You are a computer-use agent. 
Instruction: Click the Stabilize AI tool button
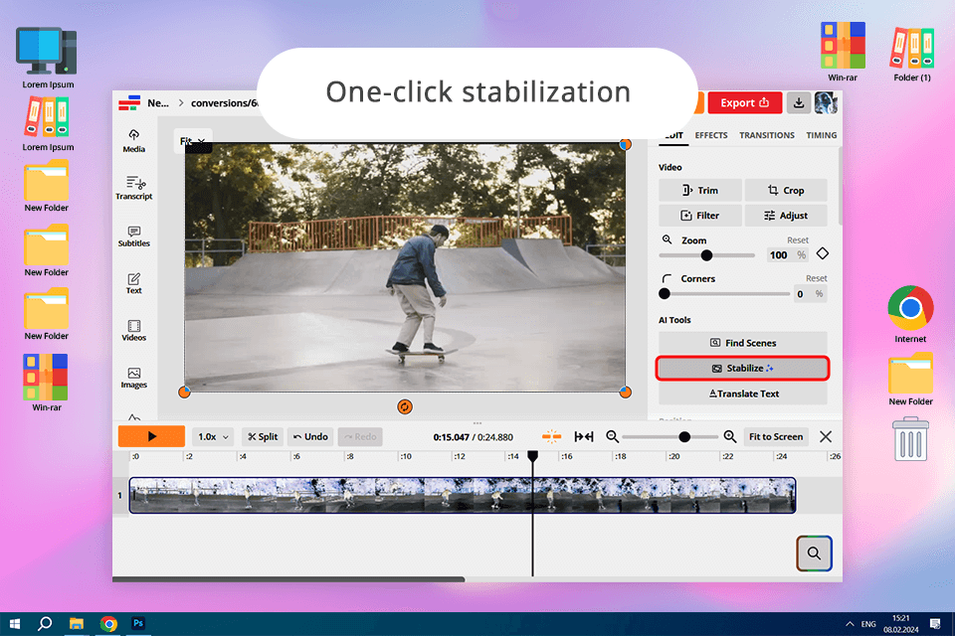click(742, 369)
